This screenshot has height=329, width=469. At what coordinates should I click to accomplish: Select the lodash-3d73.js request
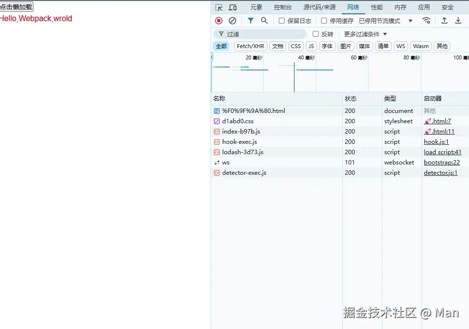(340, 152)
